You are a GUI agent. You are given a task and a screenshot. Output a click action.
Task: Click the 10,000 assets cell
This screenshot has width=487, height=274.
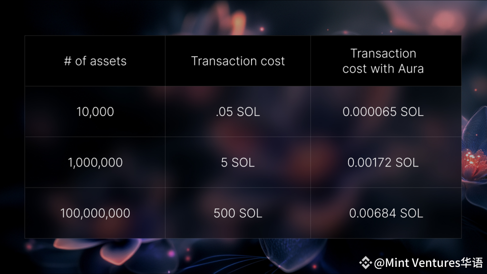tap(95, 111)
